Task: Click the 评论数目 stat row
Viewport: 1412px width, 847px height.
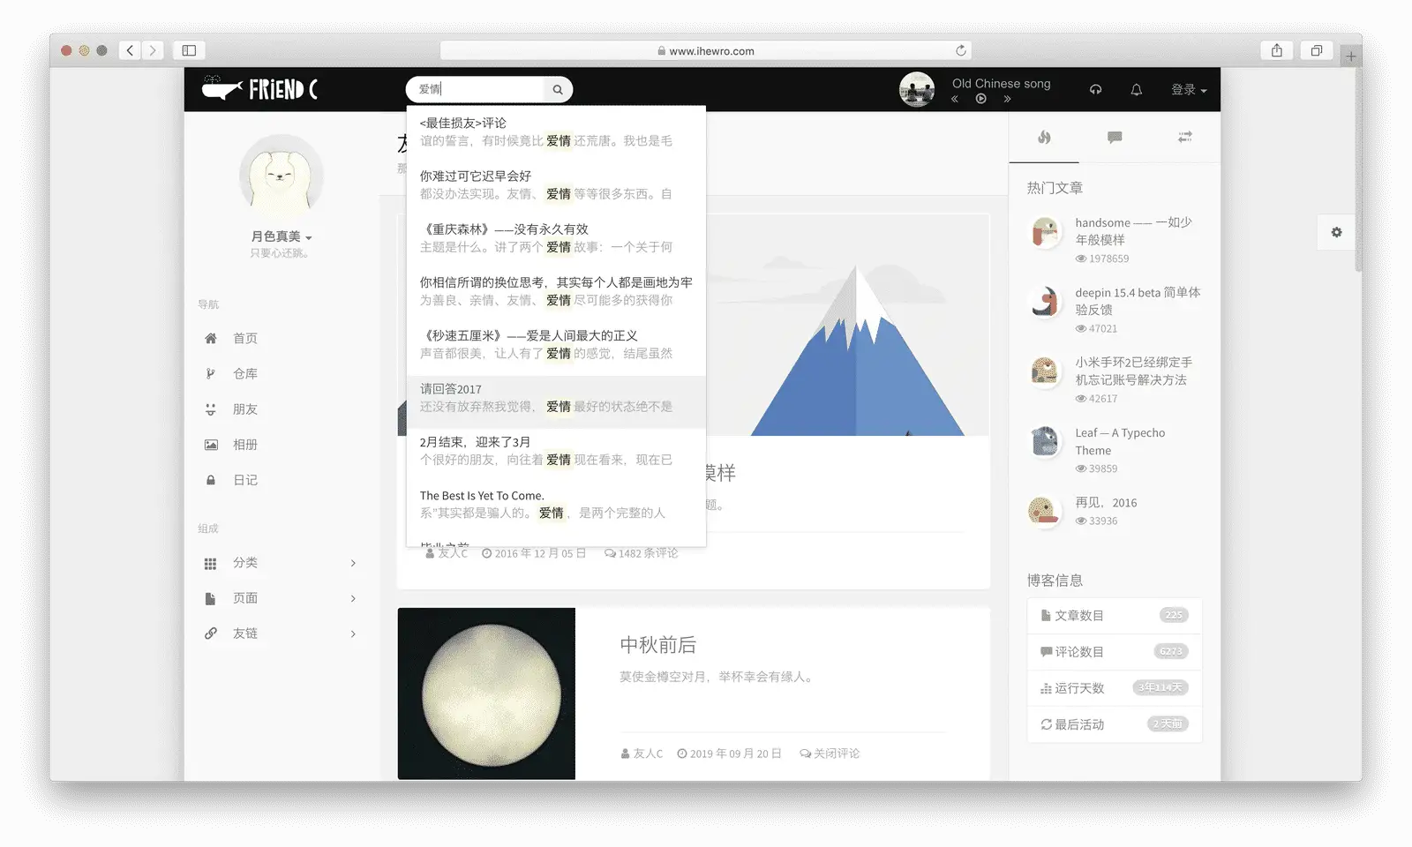Action: pos(1115,652)
